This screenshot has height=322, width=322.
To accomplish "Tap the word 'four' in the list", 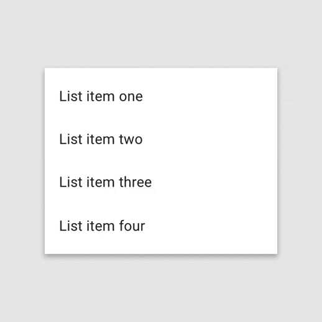I will click(x=132, y=226).
